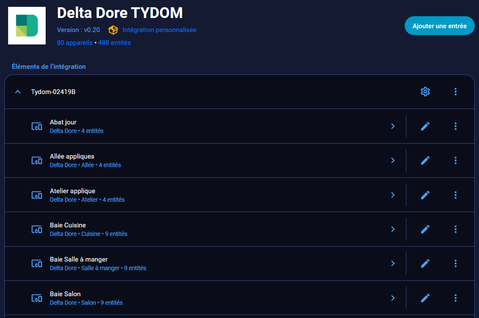Click 'Delta Dore • Atelier • 4 entités' subtitle

coord(87,200)
